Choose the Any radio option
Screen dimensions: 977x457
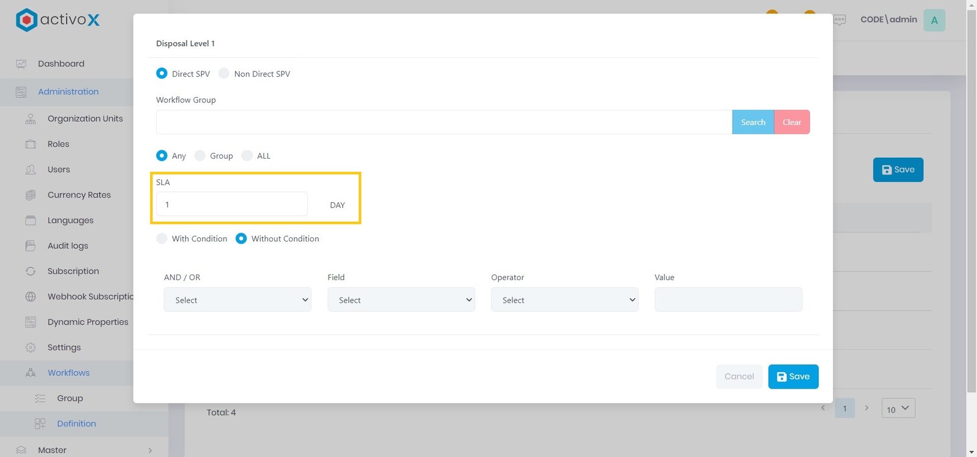(x=162, y=156)
